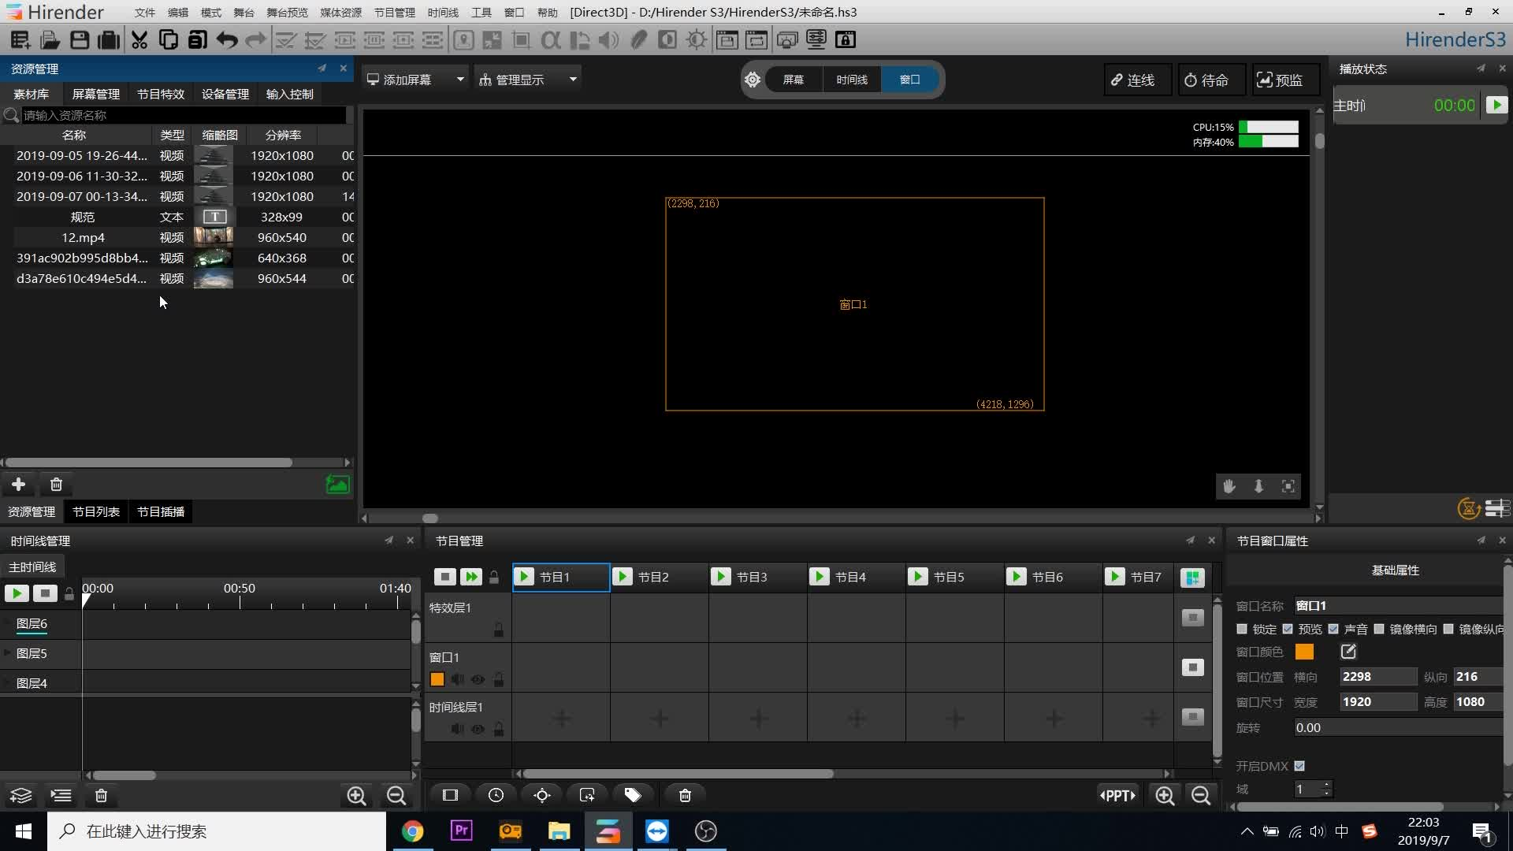The width and height of the screenshot is (1513, 851).
Task: Click the edit window color pencil icon
Action: pyautogui.click(x=1348, y=652)
